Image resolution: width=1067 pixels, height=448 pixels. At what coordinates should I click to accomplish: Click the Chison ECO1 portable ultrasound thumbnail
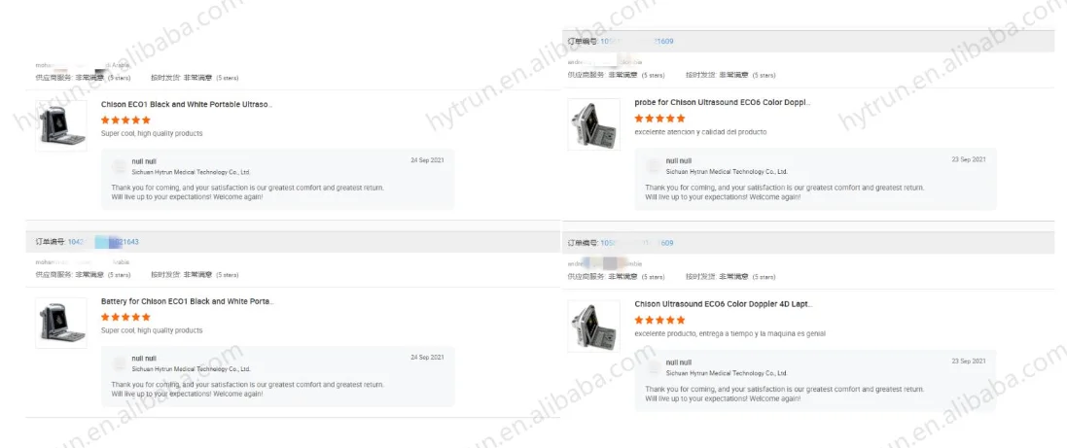click(61, 125)
